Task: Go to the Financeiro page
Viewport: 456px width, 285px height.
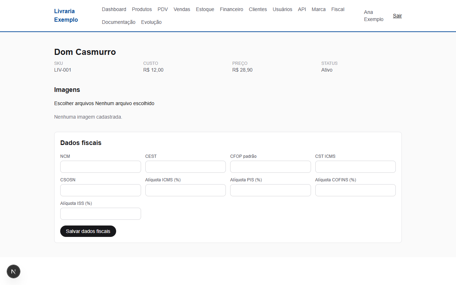Action: coord(232,9)
